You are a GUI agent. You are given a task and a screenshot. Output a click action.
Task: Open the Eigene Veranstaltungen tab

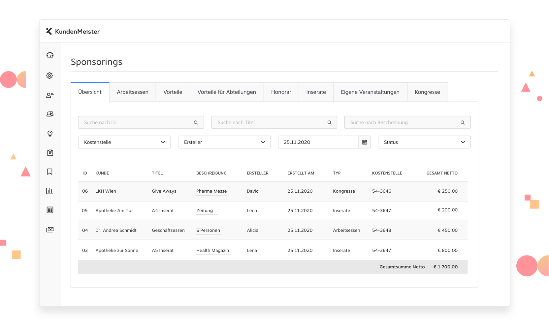370,92
